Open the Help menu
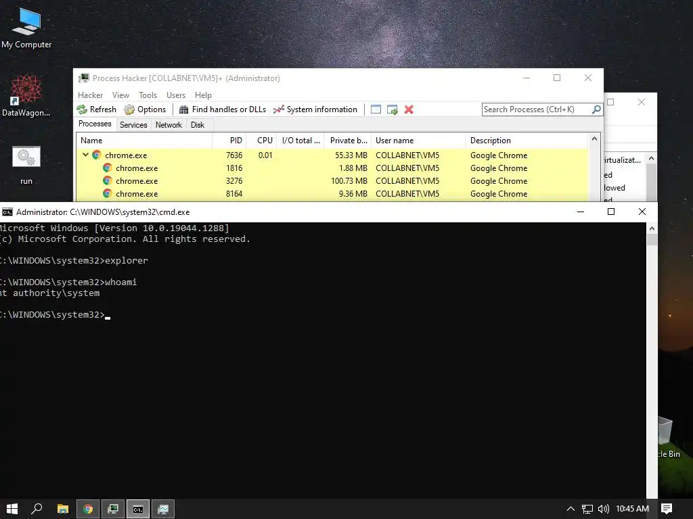The height and width of the screenshot is (519, 693). (203, 95)
